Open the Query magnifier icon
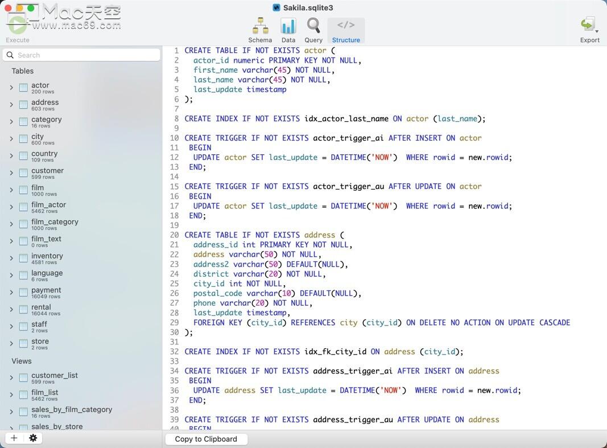Viewport: 607px width, 448px height. pyautogui.click(x=313, y=26)
